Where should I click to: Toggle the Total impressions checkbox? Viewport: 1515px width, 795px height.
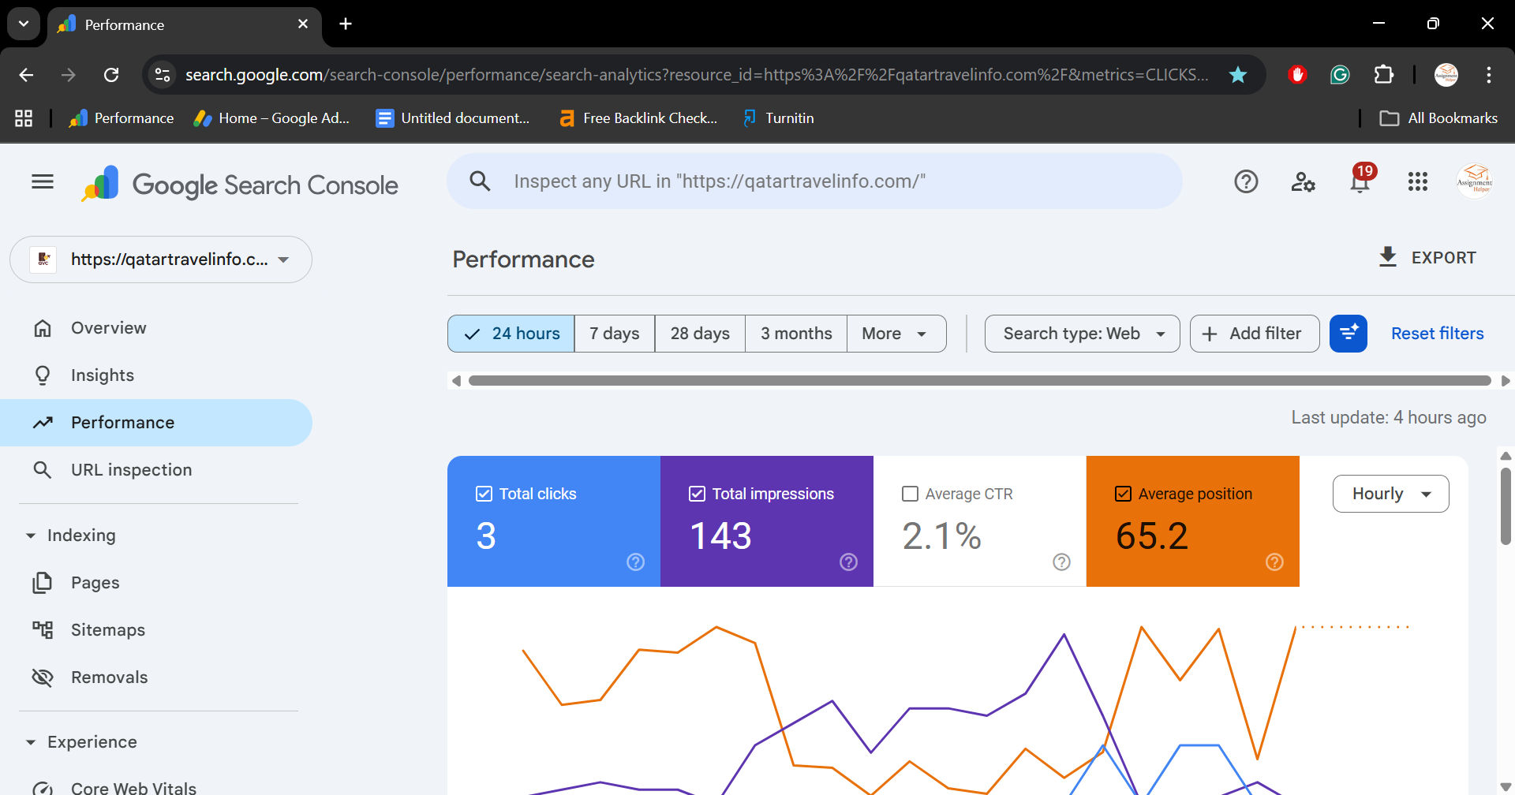697,494
